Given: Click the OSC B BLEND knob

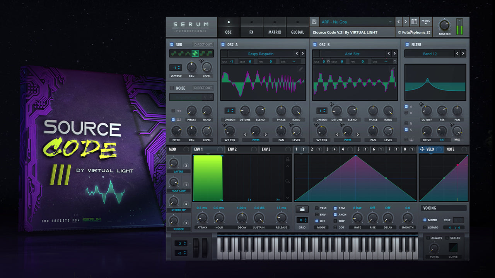Looking at the screenshot, I should click(352, 111).
